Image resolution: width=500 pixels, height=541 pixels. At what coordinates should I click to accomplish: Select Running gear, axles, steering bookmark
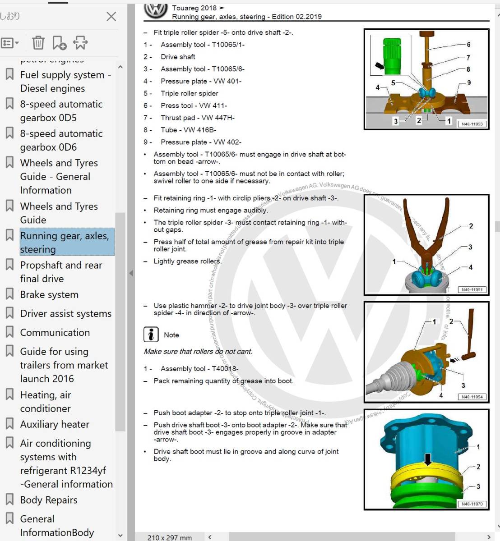pyautogui.click(x=67, y=242)
